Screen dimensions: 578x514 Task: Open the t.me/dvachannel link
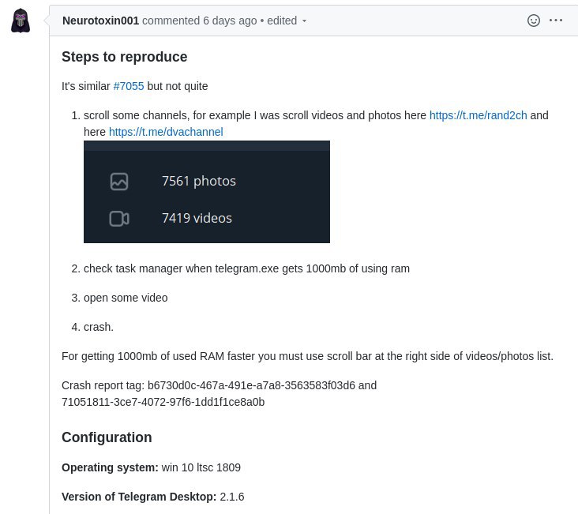pos(166,132)
